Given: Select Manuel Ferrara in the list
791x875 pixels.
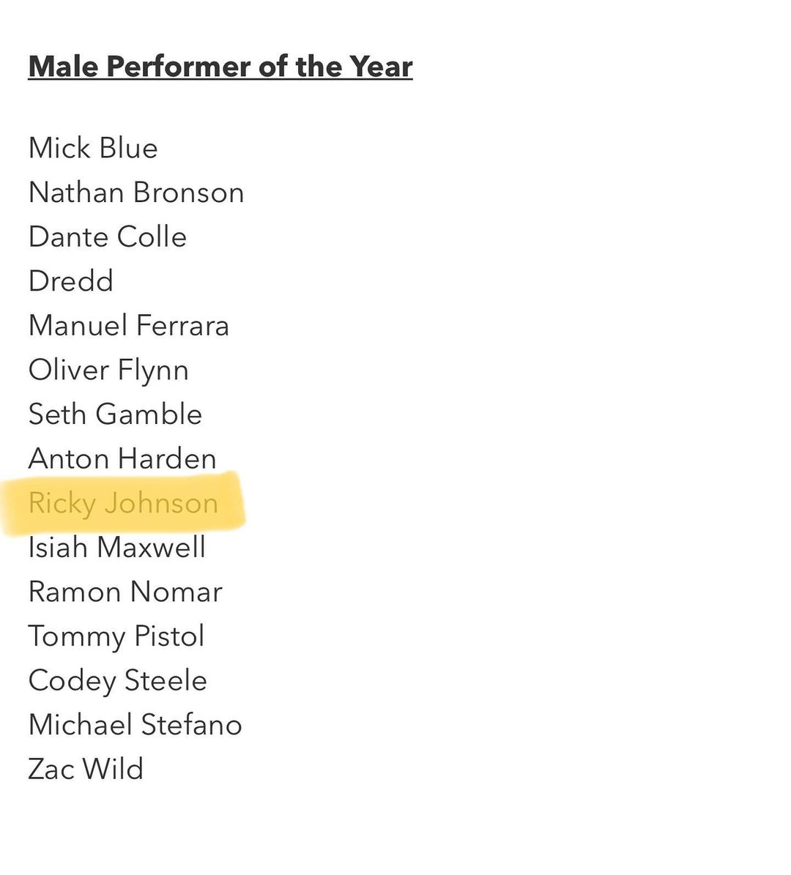Looking at the screenshot, I should tap(129, 326).
